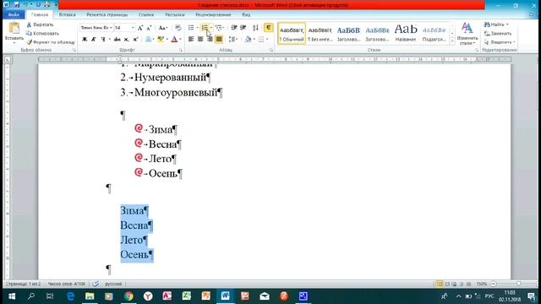The height and width of the screenshot is (304, 541).
Task: Open the File (Файл) tab
Action: 14,15
